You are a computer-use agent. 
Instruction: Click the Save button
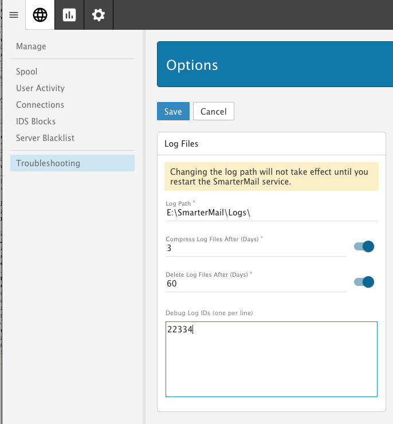tap(173, 112)
